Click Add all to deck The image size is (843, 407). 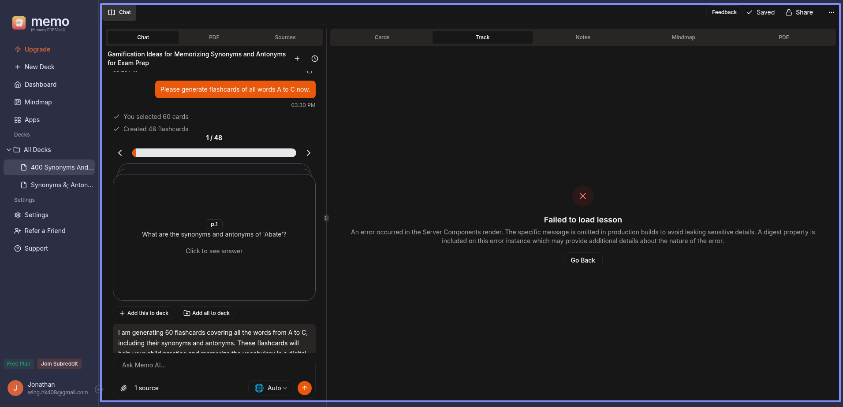click(206, 313)
